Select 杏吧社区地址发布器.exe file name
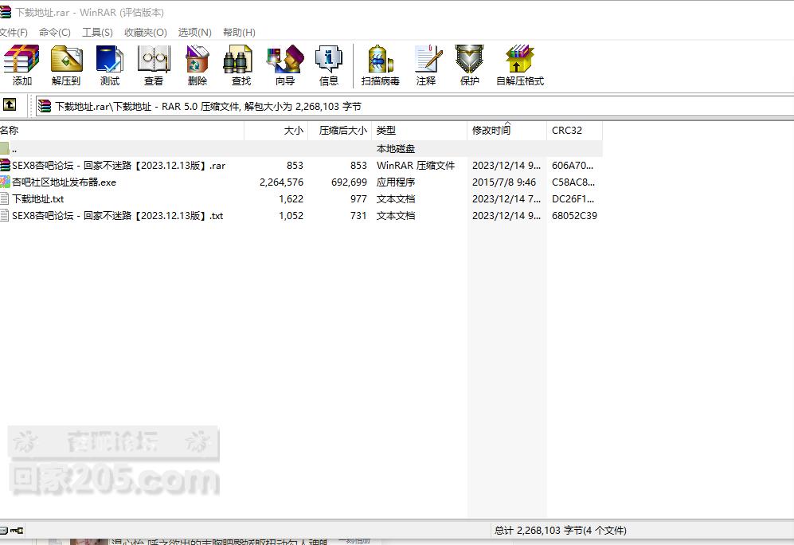The width and height of the screenshot is (794, 545). 65,182
